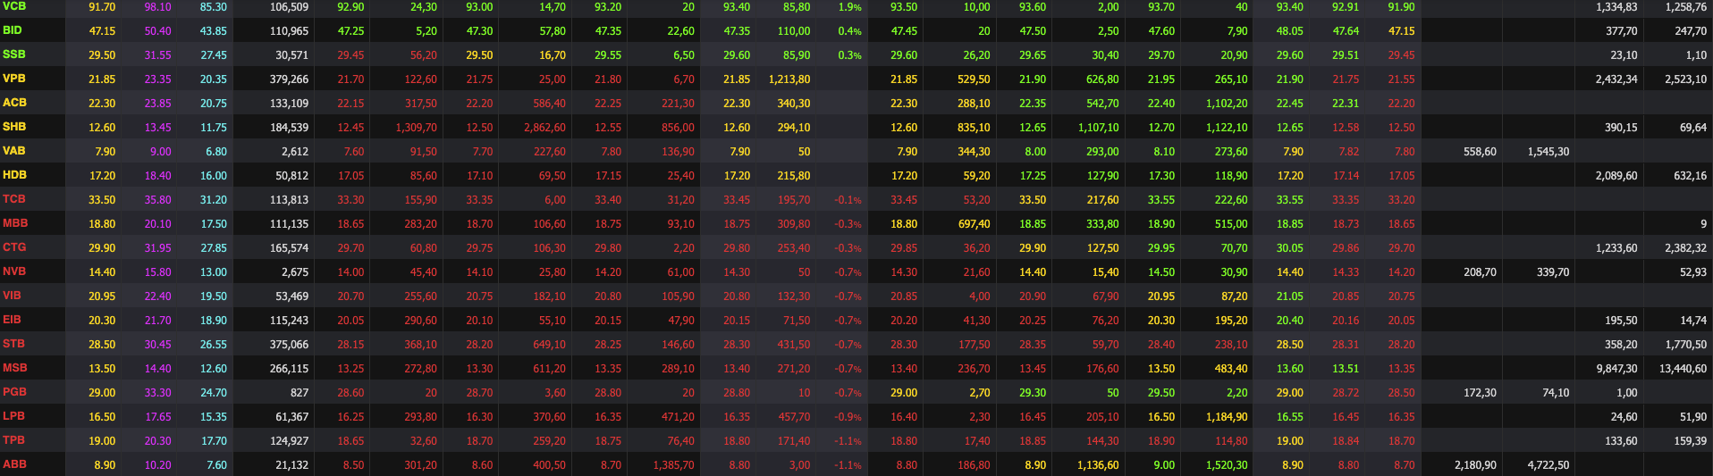The width and height of the screenshot is (1713, 476).
Task: Select MSB foreign volume 13,440,60 cell
Action: (1683, 368)
